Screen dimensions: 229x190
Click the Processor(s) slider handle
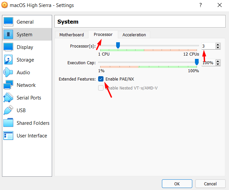[118, 45]
